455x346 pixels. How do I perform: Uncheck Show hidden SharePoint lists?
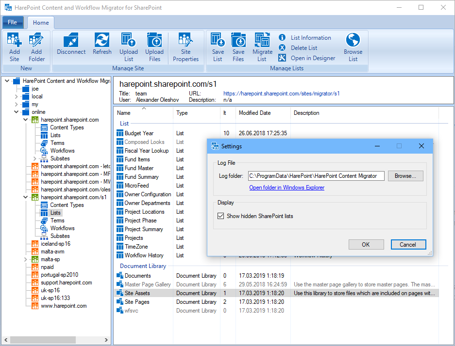pyautogui.click(x=220, y=216)
